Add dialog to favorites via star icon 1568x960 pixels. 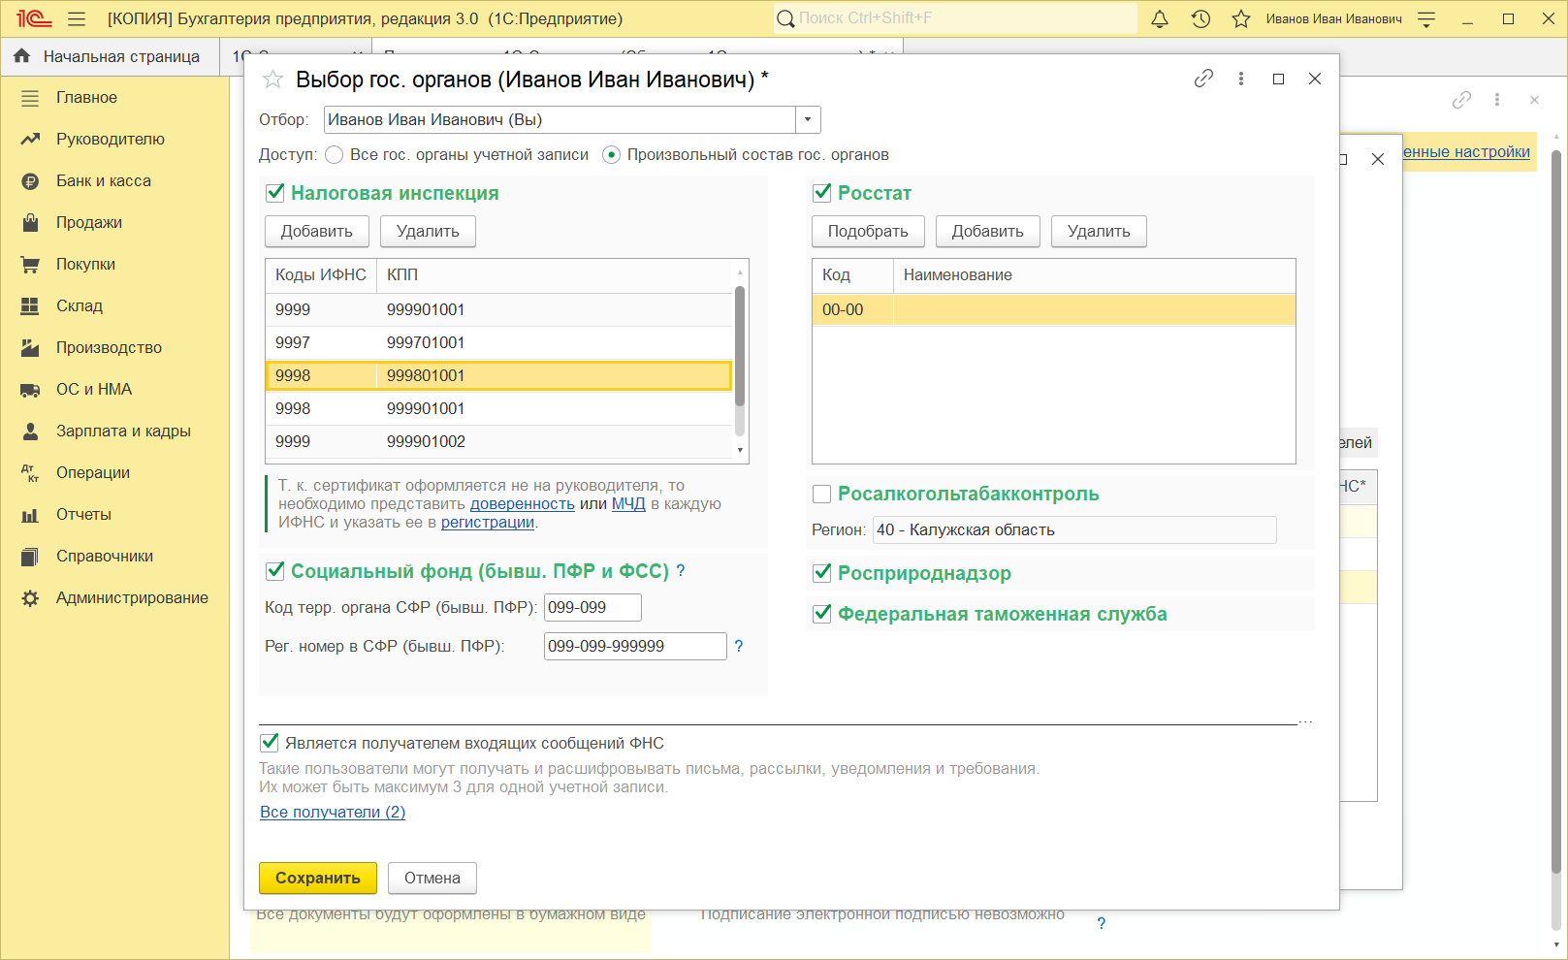coord(273,80)
